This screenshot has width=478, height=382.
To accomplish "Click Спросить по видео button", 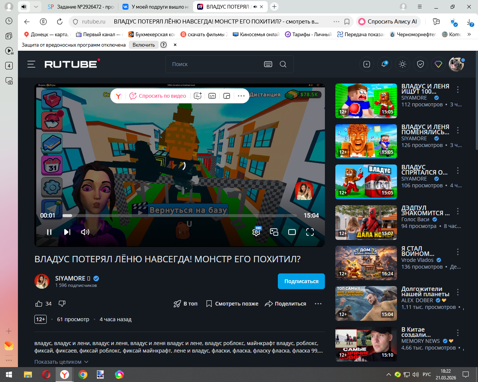I will [x=158, y=96].
